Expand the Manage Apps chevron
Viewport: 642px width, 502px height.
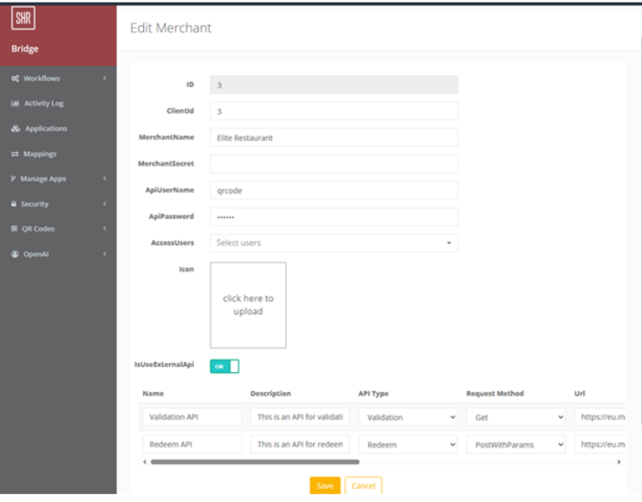pyautogui.click(x=105, y=178)
